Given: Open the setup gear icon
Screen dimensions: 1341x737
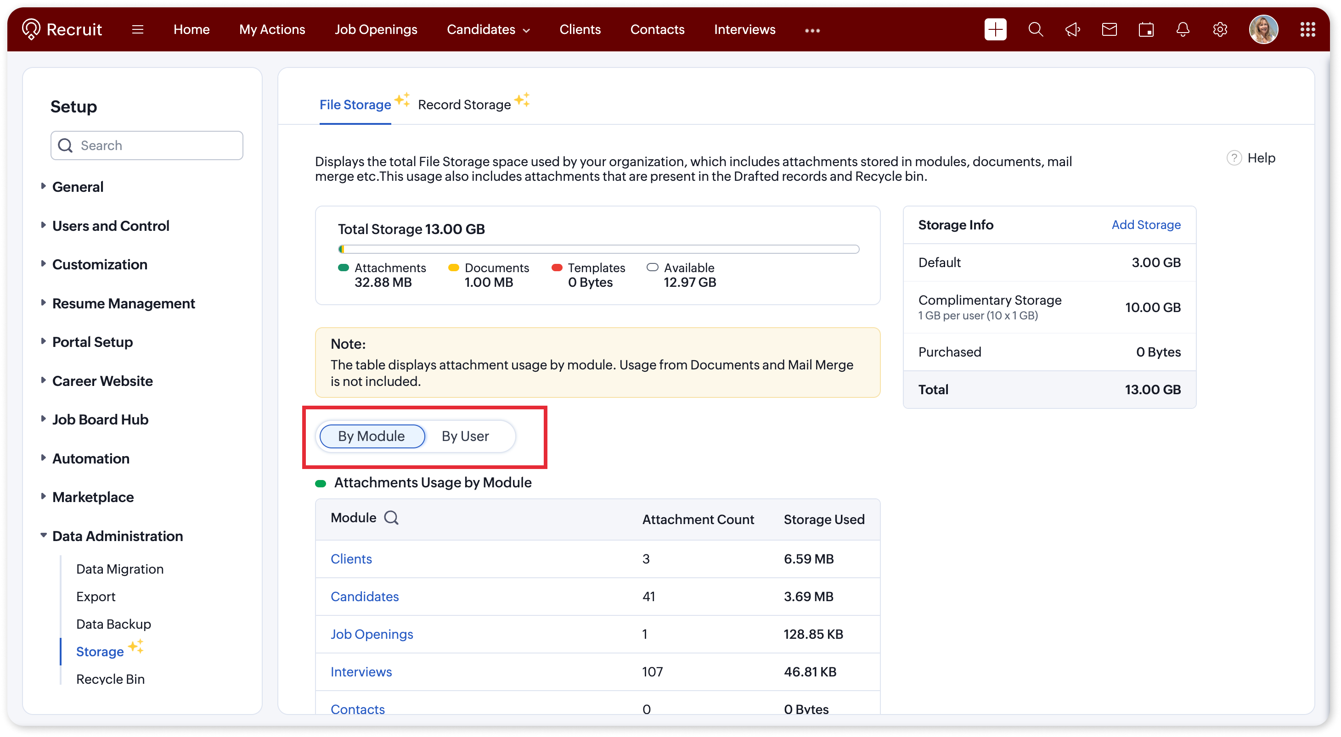Looking at the screenshot, I should coord(1220,30).
